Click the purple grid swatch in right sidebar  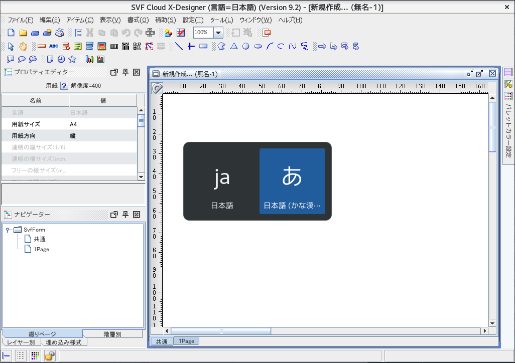(508, 73)
